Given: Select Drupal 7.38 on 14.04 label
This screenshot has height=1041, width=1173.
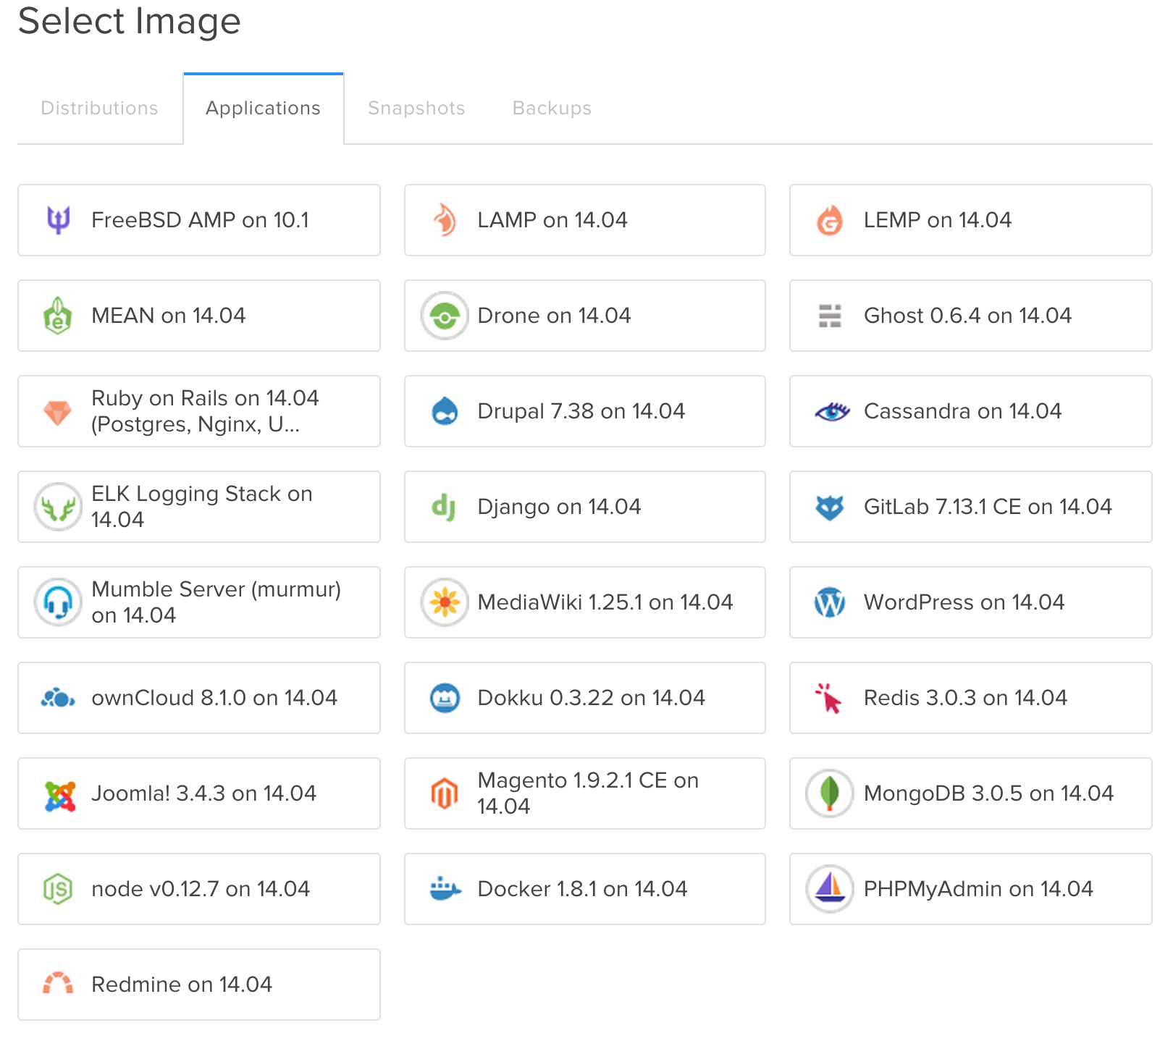Looking at the screenshot, I should pos(581,411).
